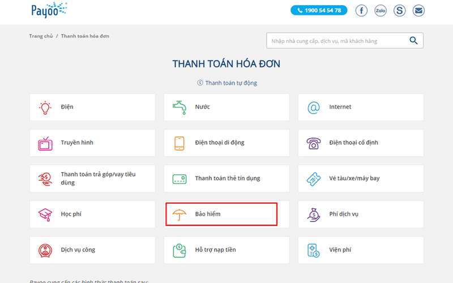Screen dimensions: 453x283
Task: Open the Facebook icon in header
Action: pos(361,11)
